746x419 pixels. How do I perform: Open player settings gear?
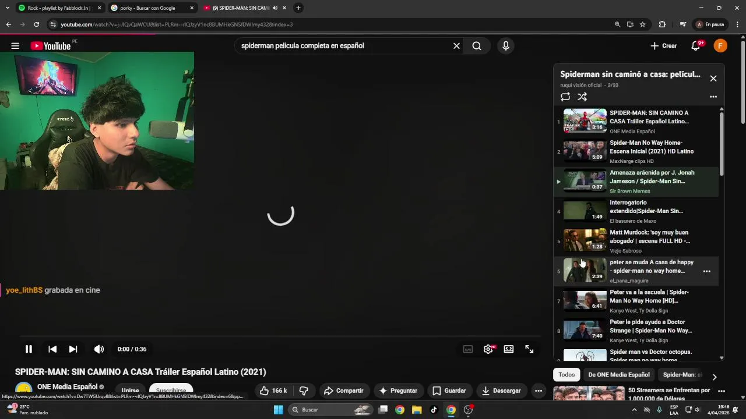click(x=488, y=349)
